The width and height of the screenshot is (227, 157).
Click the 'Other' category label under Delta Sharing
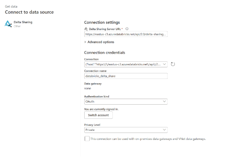tap(17, 26)
